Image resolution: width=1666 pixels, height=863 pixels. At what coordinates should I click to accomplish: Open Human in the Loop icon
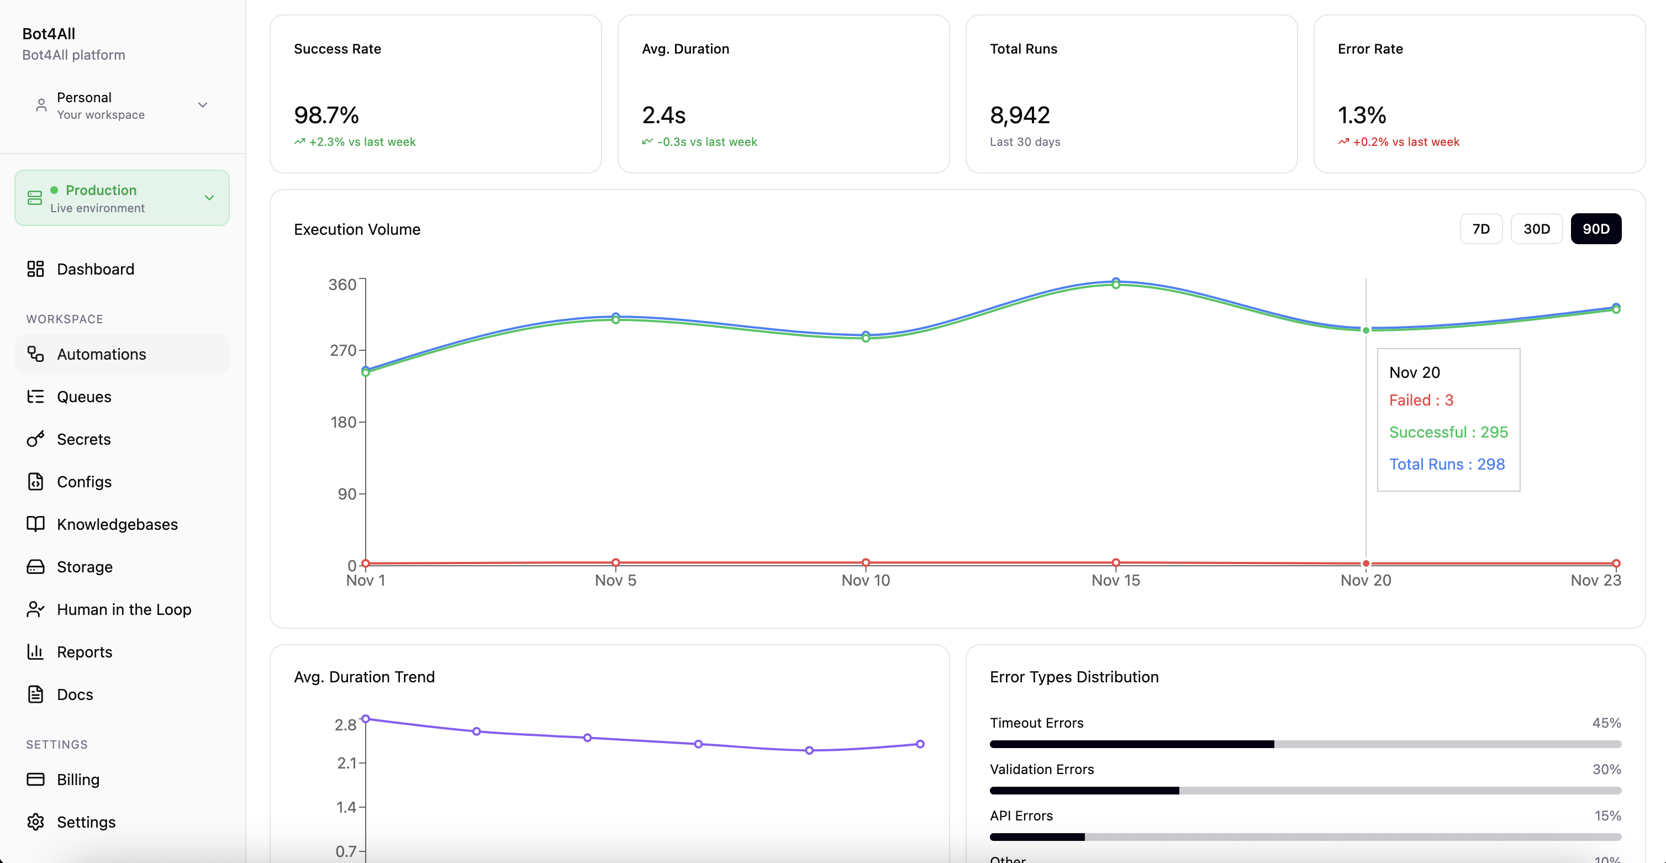point(35,609)
